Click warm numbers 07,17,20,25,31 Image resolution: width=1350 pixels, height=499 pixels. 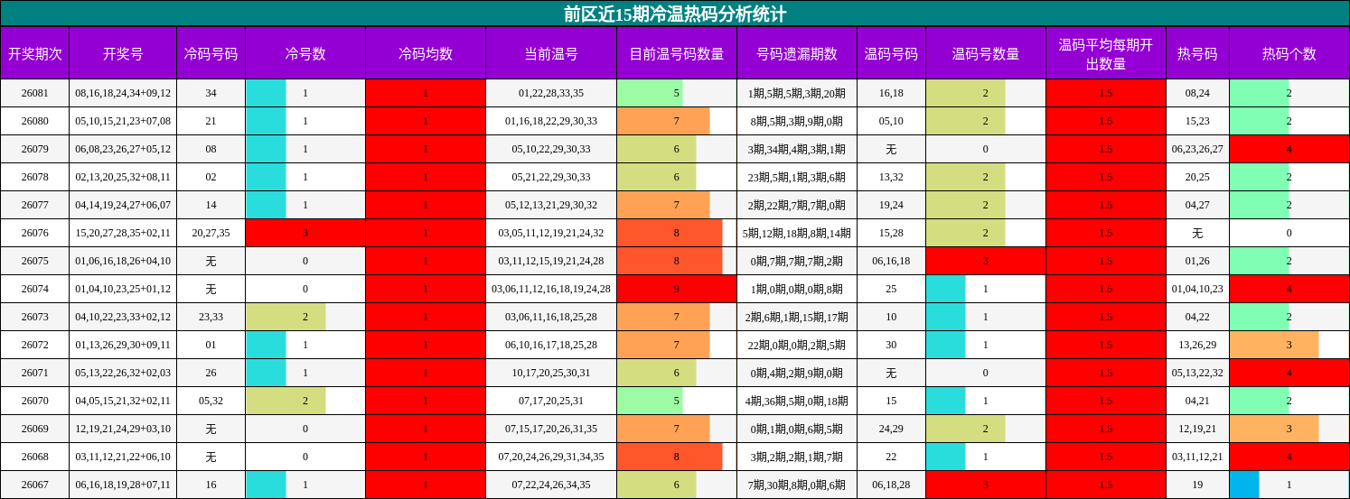coord(551,401)
